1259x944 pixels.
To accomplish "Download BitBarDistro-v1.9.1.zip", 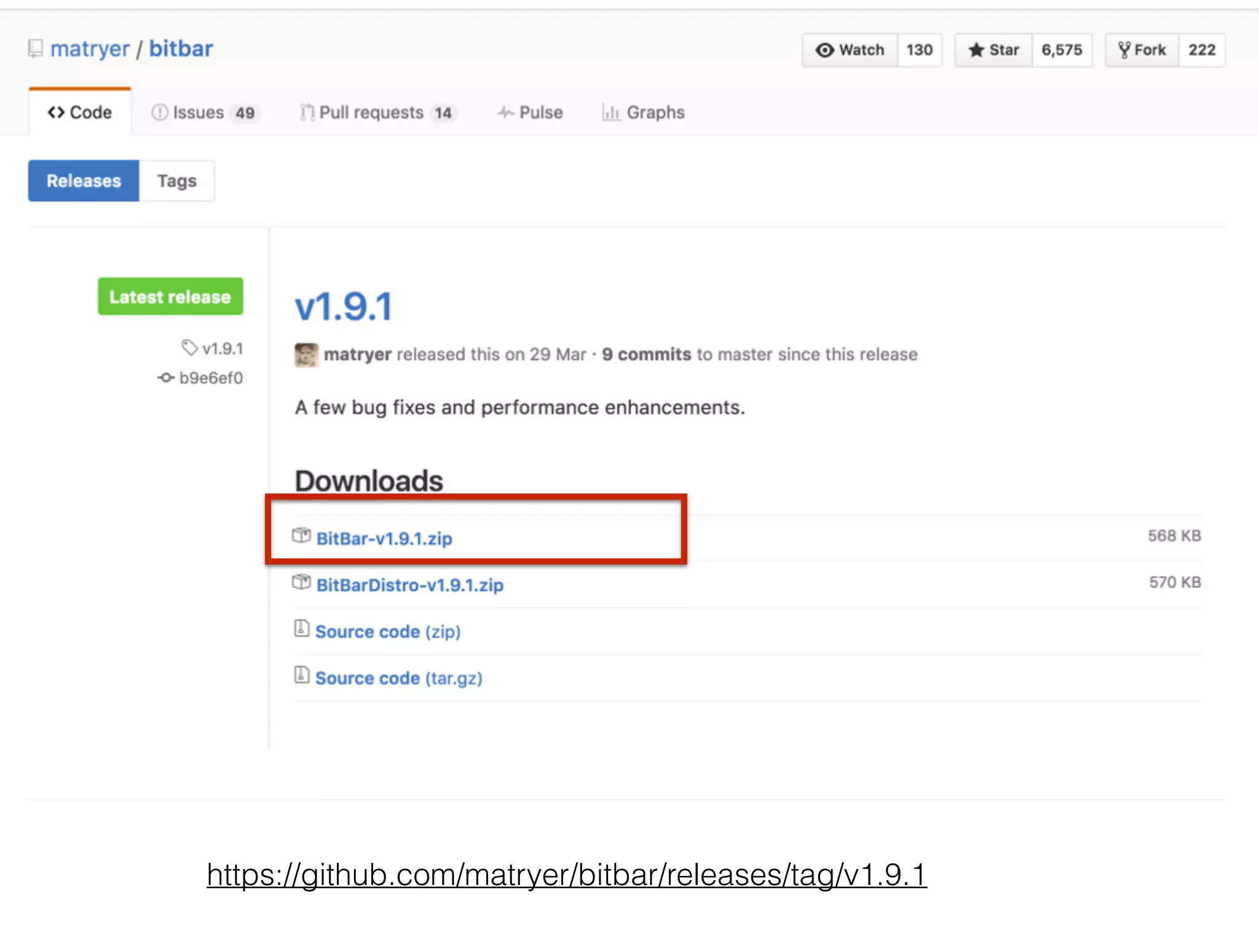I will (x=410, y=585).
